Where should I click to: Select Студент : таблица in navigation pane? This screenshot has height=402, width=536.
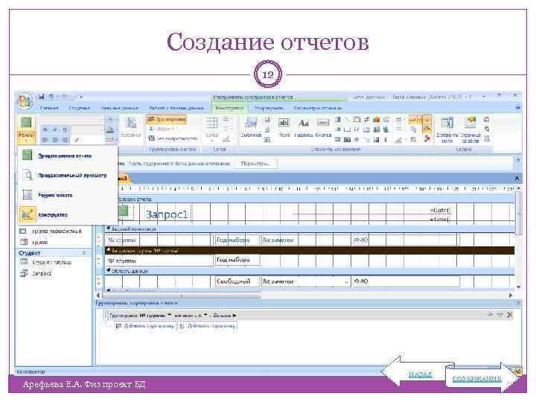coord(47,262)
